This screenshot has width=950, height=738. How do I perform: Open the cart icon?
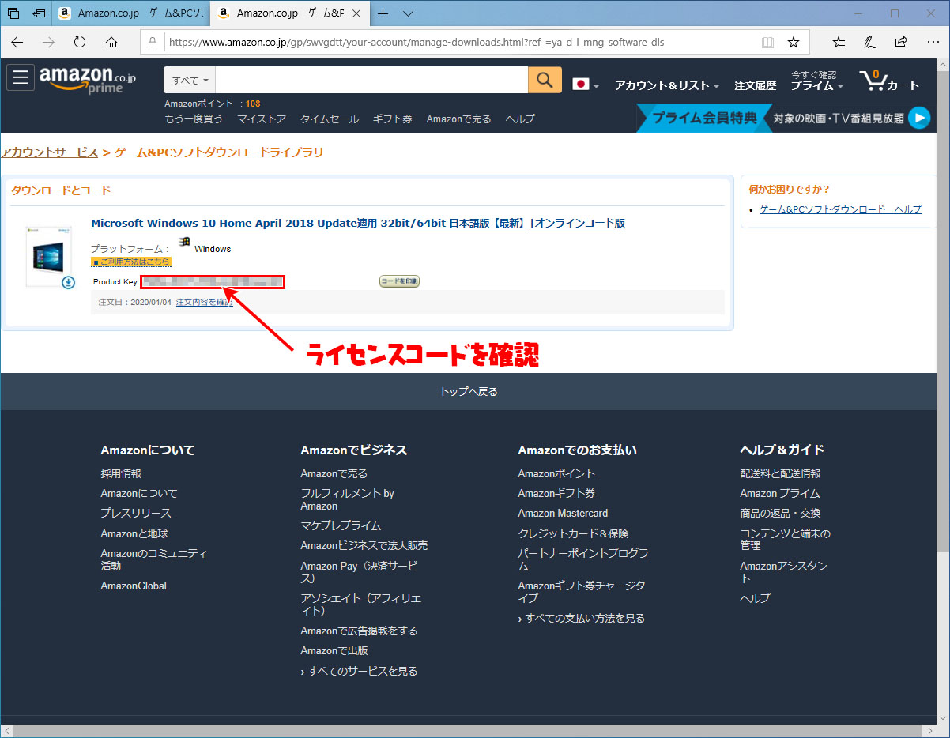pos(889,81)
